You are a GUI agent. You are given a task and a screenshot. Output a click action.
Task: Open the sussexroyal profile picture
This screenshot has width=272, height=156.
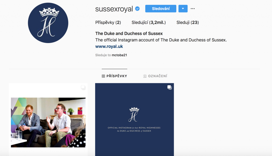[48, 23]
